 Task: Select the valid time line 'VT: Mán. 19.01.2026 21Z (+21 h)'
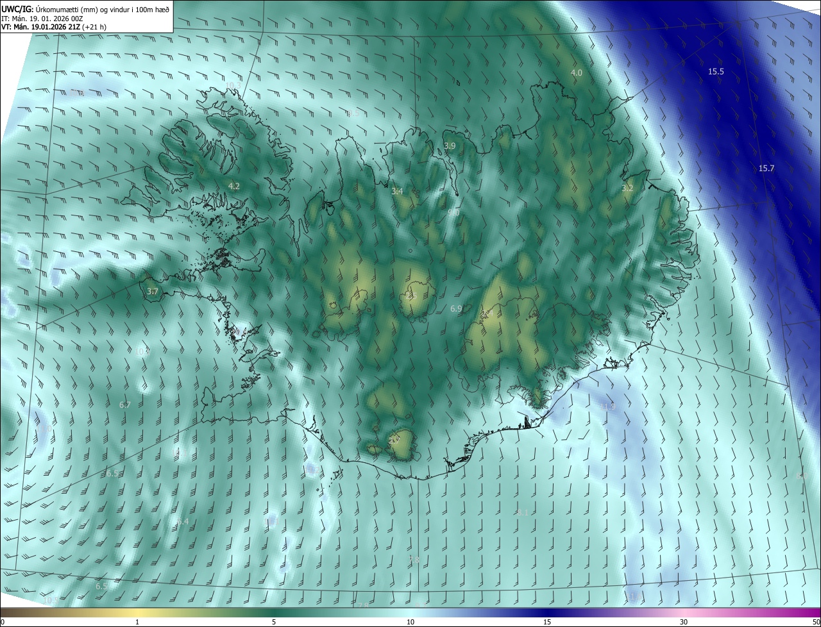pos(54,27)
